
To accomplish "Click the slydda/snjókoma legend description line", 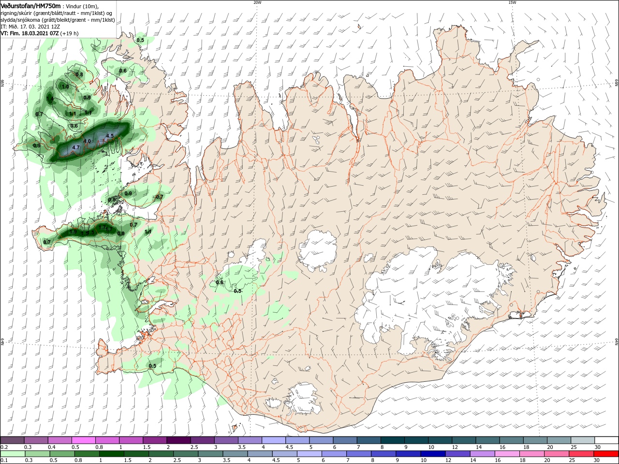I will [58, 20].
